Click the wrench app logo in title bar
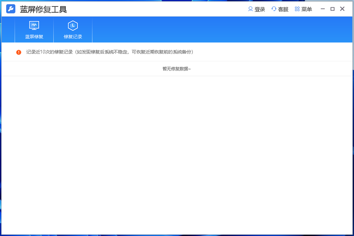This screenshot has width=354, height=236. coord(10,9)
